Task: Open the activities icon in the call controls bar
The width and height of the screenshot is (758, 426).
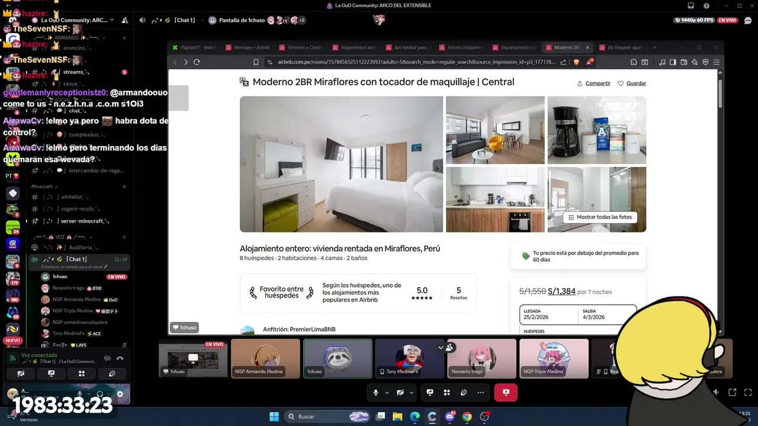Action: [447, 392]
